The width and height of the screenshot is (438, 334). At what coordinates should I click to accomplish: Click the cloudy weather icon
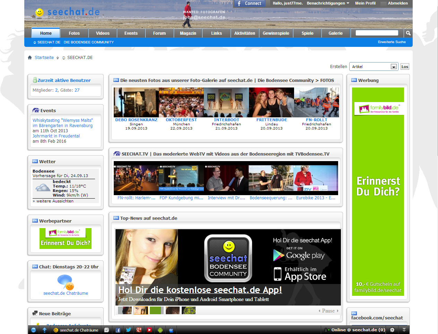tap(43, 188)
